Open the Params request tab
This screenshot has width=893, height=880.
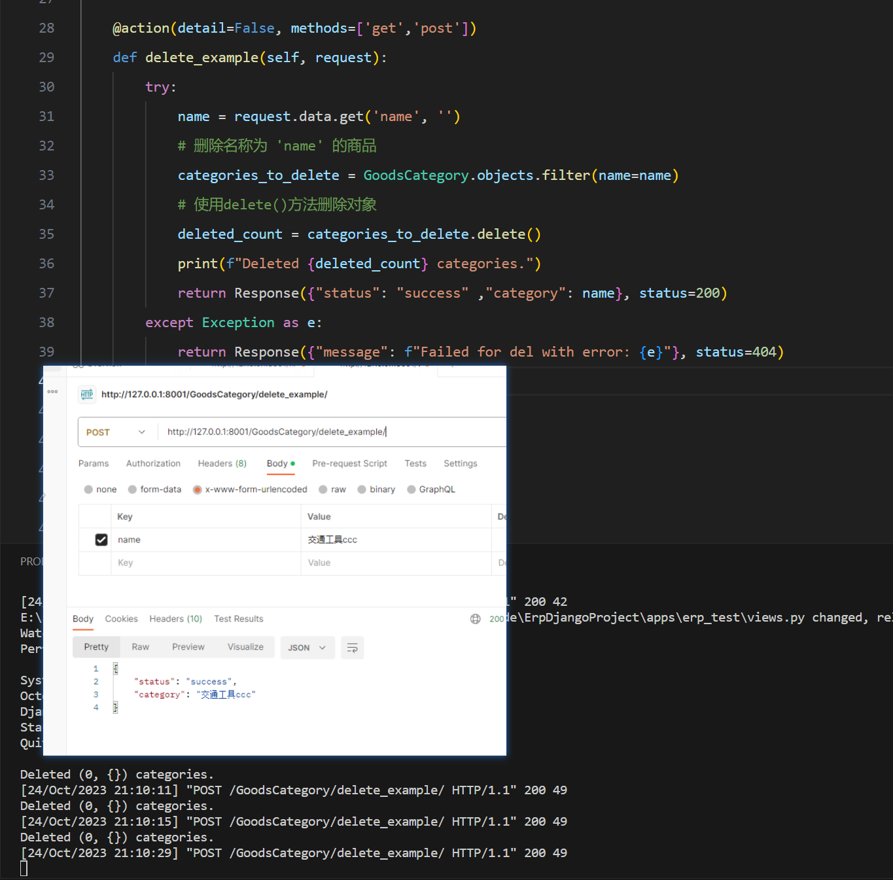pos(94,463)
